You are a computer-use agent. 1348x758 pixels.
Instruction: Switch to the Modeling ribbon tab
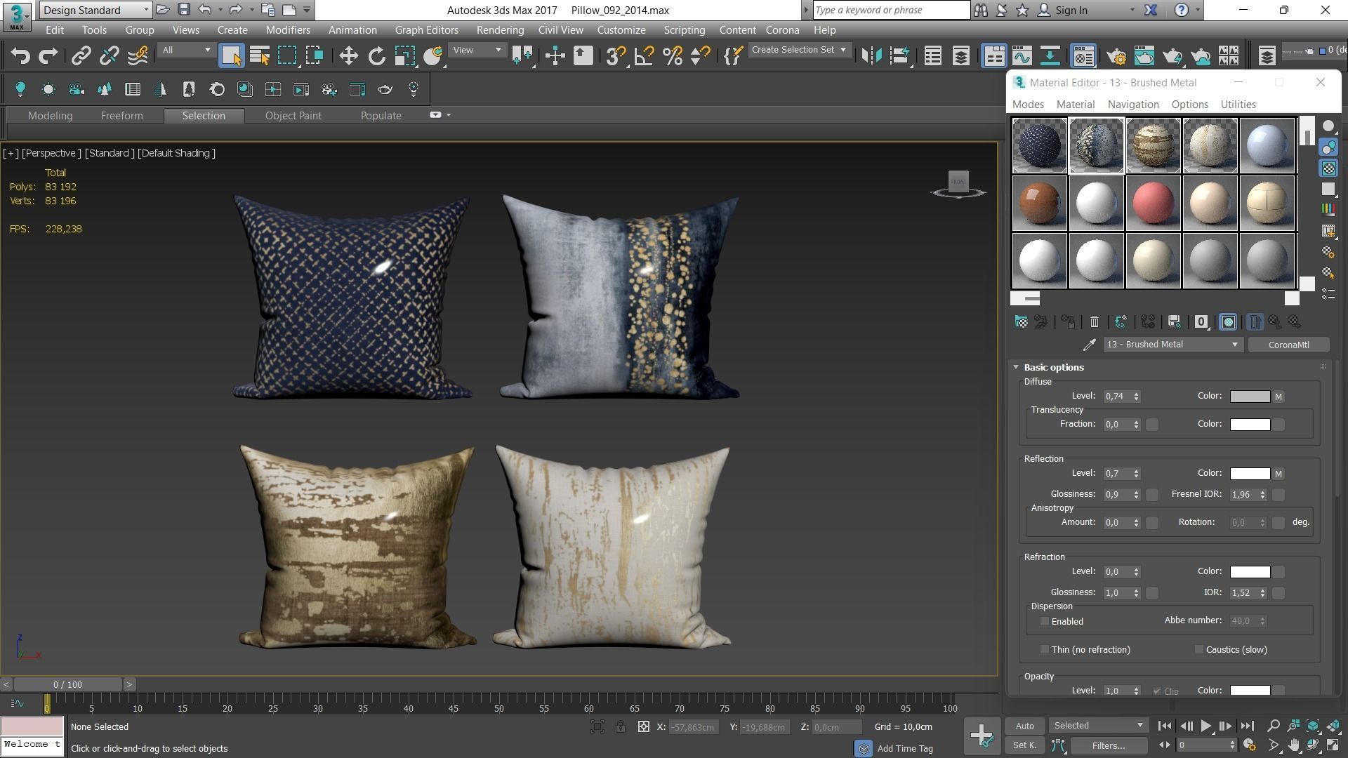coord(51,116)
